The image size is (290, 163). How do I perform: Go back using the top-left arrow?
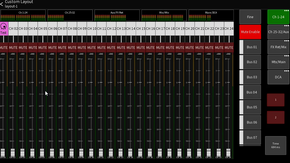2,4
